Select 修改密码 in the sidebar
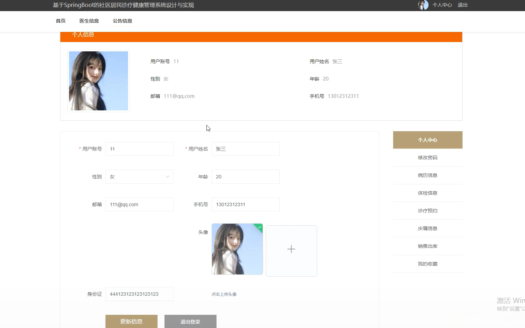525x328 pixels. click(x=427, y=157)
